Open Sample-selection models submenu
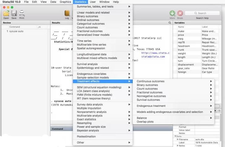The width and height of the screenshot is (225, 147). coord(103,77)
